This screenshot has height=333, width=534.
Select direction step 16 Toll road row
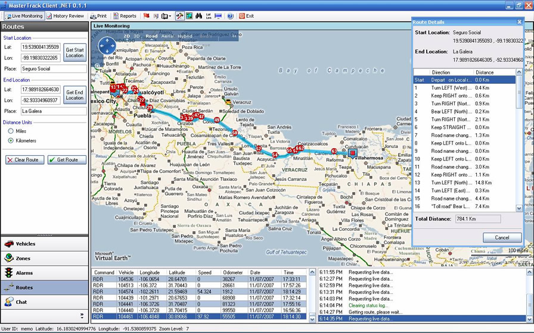coord(464,206)
